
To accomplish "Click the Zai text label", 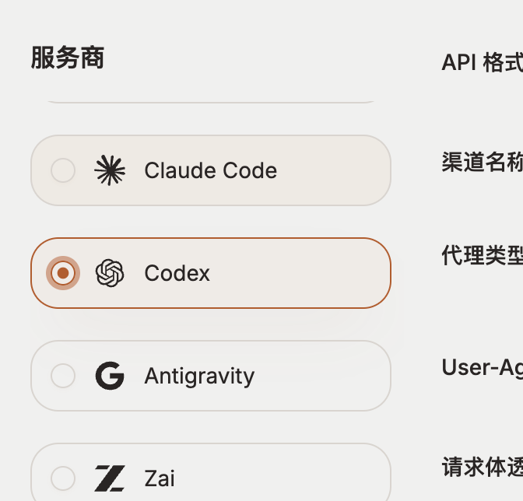I will (x=160, y=478).
